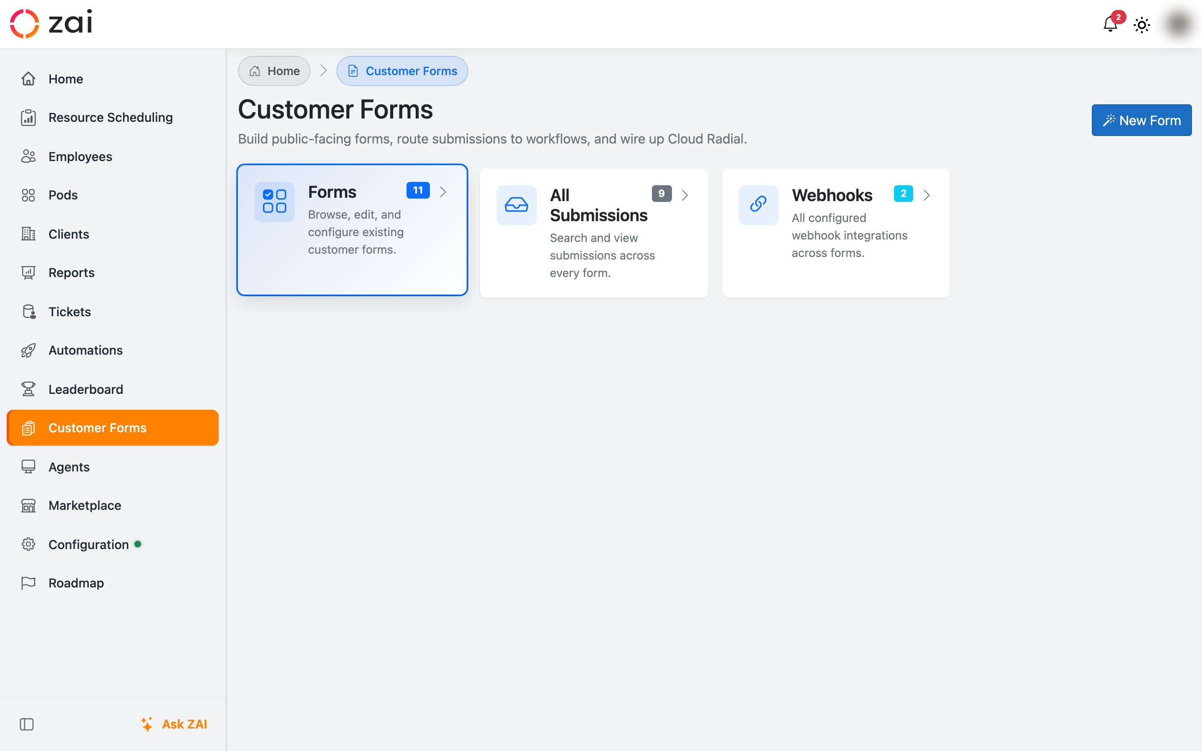Open the Employees section

click(113, 156)
